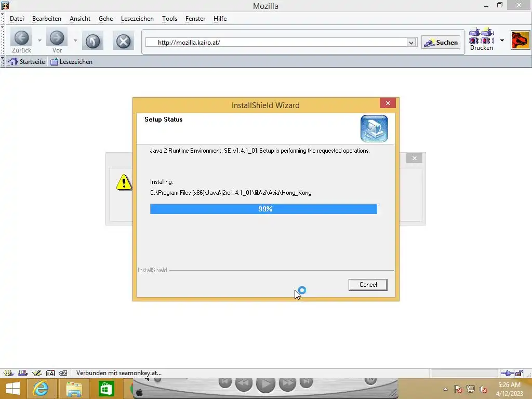Click the Startseite home toolbar button
Viewport: 532px width, 399px height.
pyautogui.click(x=26, y=62)
